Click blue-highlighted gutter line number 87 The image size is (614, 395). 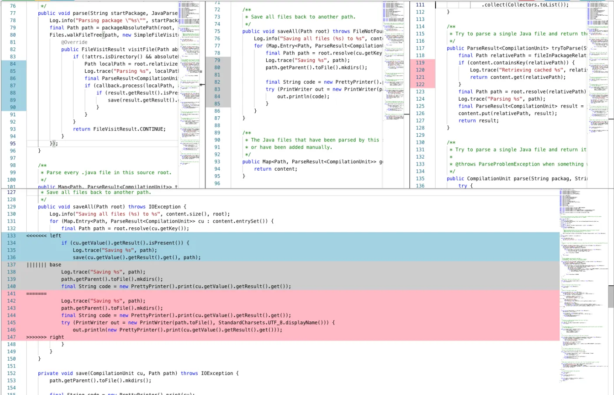coord(13,86)
